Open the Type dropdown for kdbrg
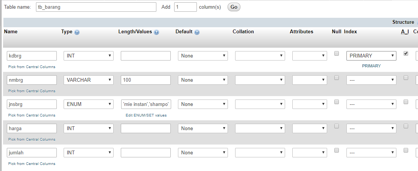Viewport: 418px width, 171px height. click(89, 56)
